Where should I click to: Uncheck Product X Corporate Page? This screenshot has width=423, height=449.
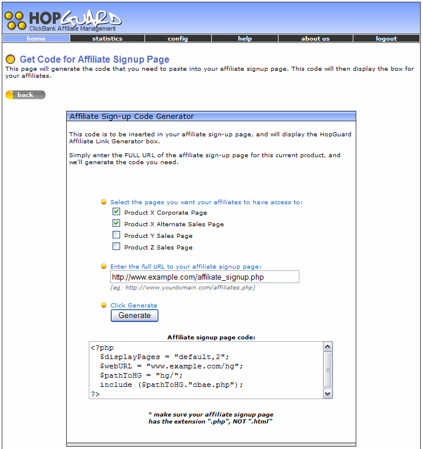(116, 212)
